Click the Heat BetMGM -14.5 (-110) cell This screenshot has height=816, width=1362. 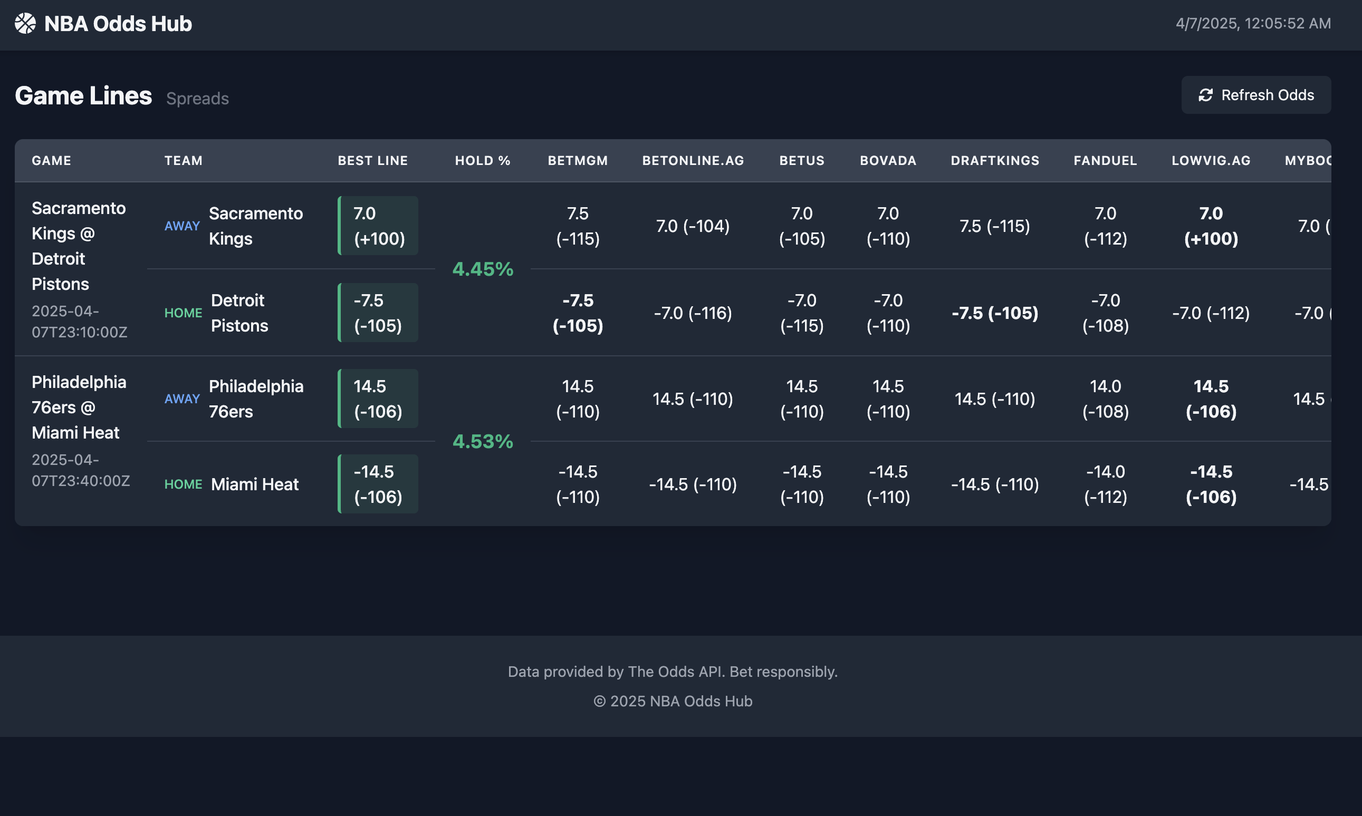tap(578, 484)
